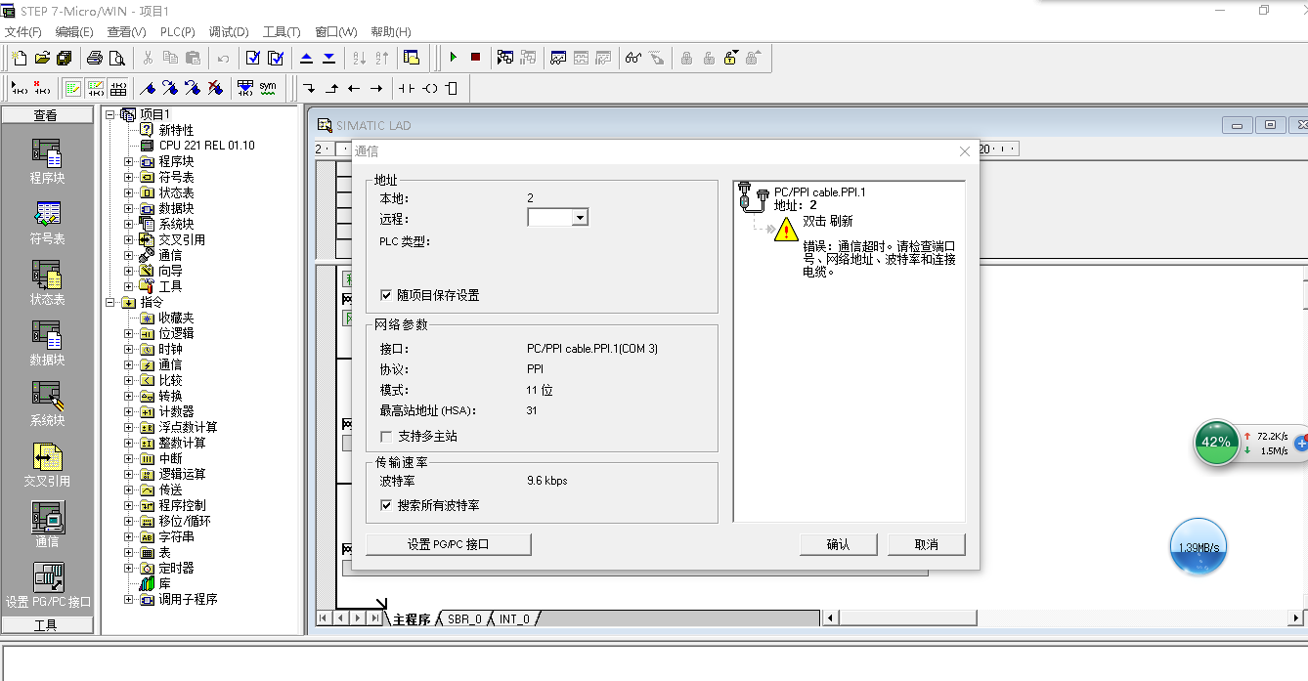Screen dimensions: 1308x681
Task: Insert a network icon
Action: coord(20,88)
